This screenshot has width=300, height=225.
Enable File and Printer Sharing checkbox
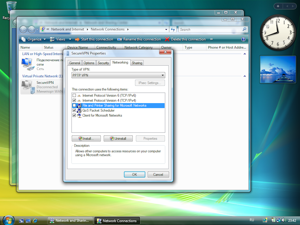(74, 105)
